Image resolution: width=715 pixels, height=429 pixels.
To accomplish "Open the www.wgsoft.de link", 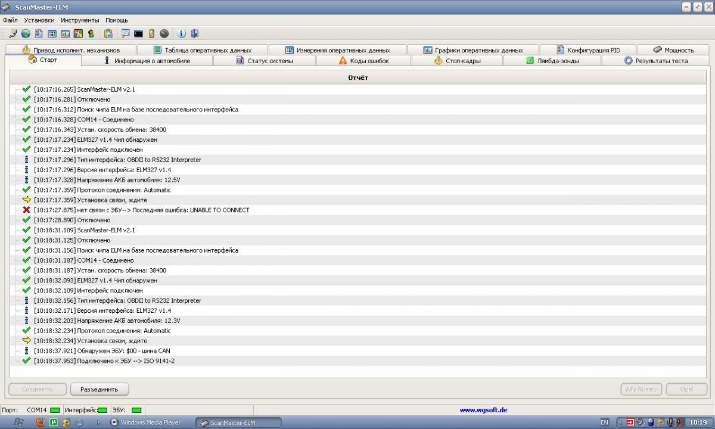I will [483, 410].
